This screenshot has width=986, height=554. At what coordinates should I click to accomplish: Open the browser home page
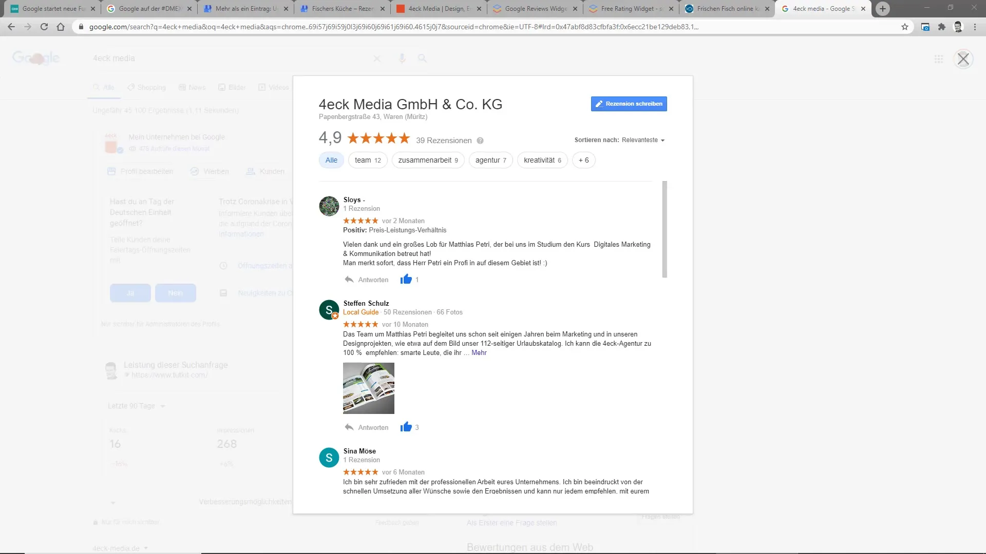coord(61,27)
